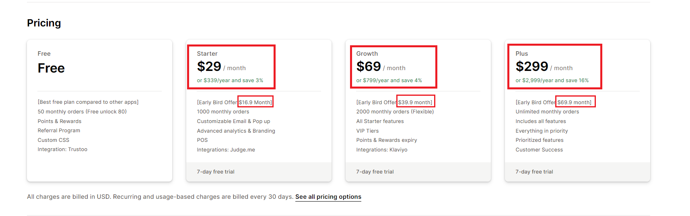Click the Pricing section heading

point(44,23)
